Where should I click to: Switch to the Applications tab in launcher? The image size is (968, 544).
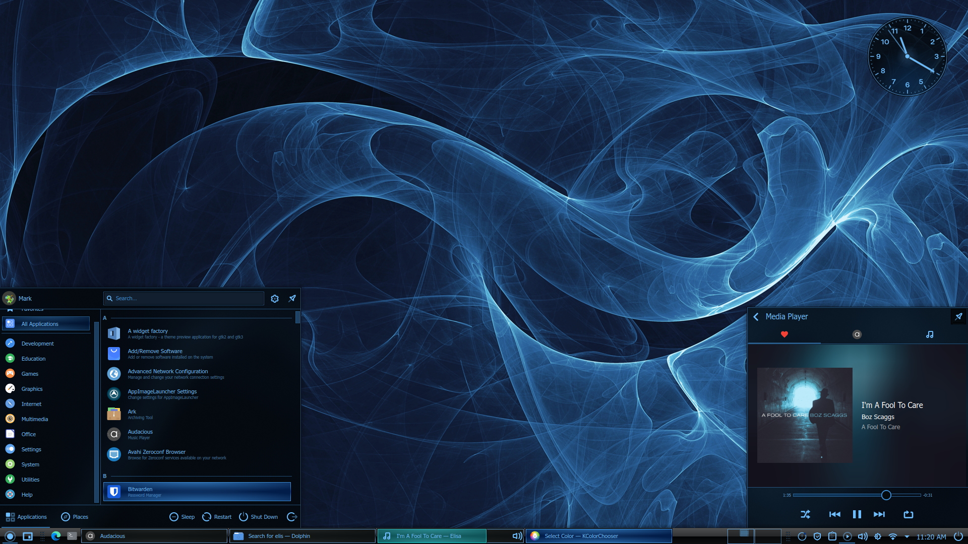26,517
